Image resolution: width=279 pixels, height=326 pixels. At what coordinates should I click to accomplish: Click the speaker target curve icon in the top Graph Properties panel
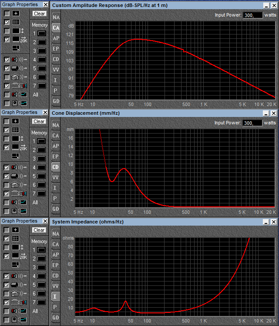coord(19,95)
